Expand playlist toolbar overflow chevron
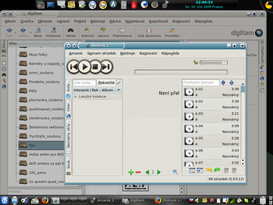This screenshot has width=273, height=205. click(243, 84)
